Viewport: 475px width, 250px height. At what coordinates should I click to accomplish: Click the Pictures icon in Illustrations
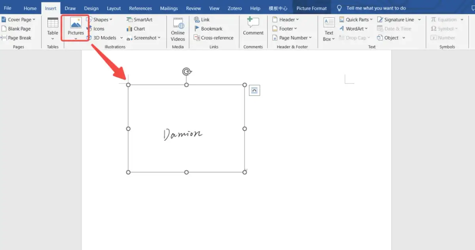pyautogui.click(x=76, y=24)
